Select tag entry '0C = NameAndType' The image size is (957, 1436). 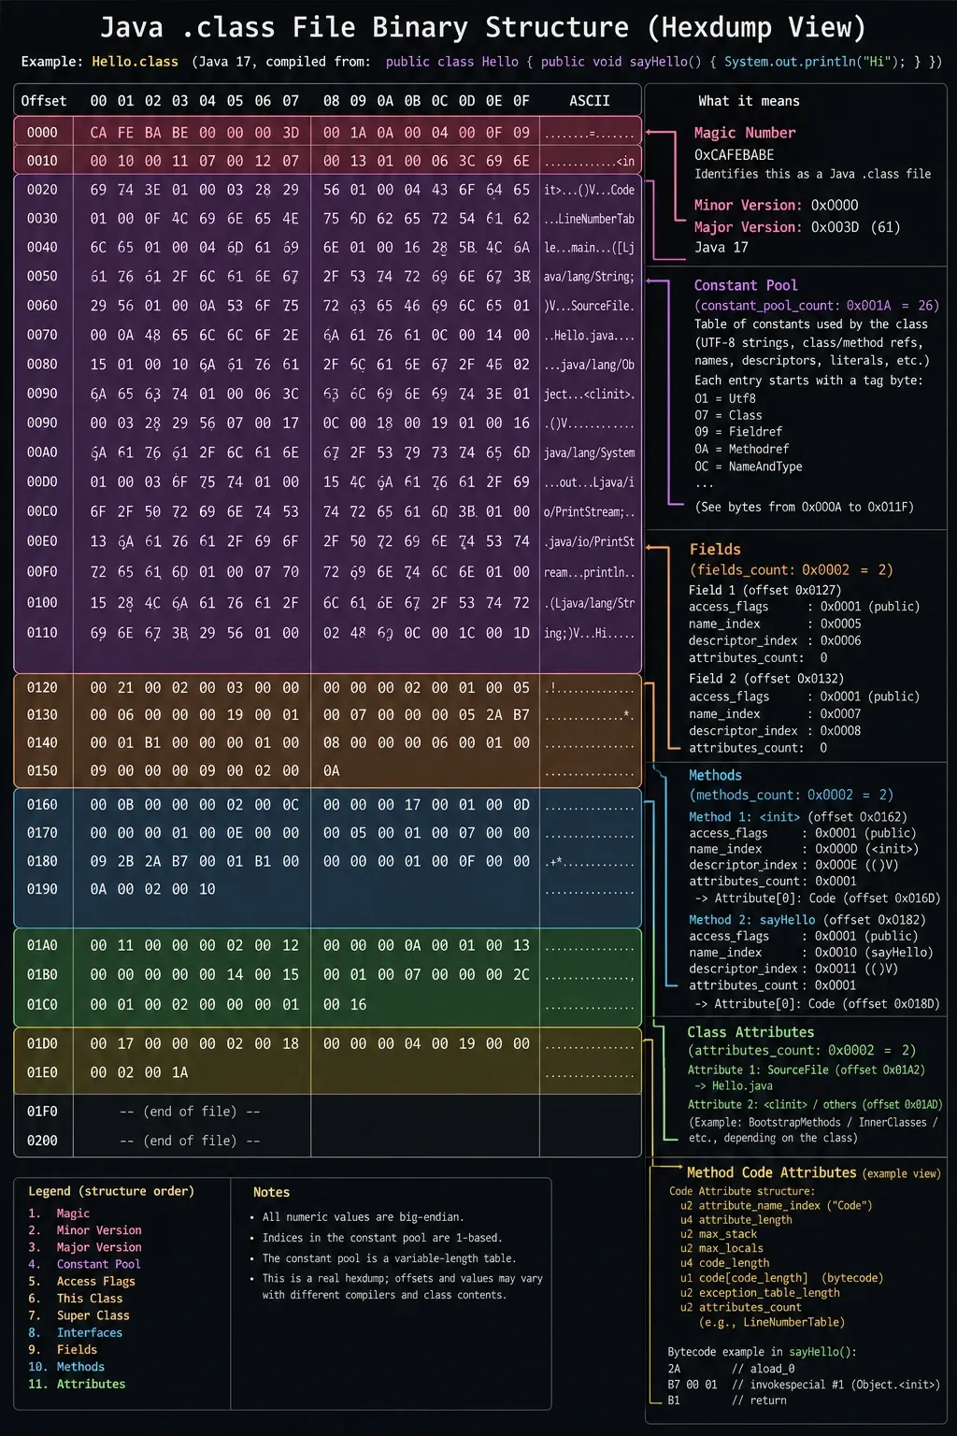(748, 467)
